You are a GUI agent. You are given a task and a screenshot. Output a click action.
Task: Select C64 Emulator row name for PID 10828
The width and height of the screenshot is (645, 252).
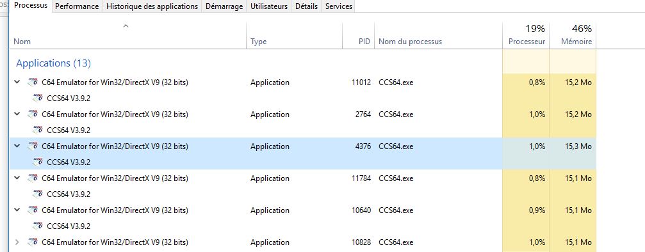[115, 242]
